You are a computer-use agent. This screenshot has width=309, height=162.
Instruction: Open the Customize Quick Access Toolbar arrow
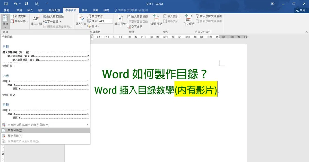(x=47, y=4)
